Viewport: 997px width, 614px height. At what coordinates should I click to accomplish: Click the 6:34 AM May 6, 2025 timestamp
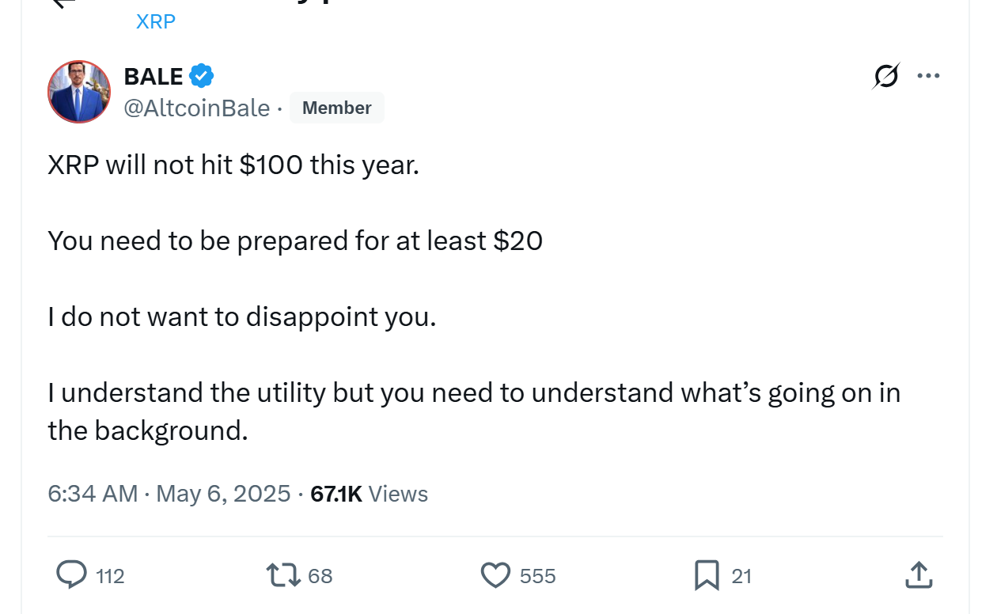pos(169,494)
